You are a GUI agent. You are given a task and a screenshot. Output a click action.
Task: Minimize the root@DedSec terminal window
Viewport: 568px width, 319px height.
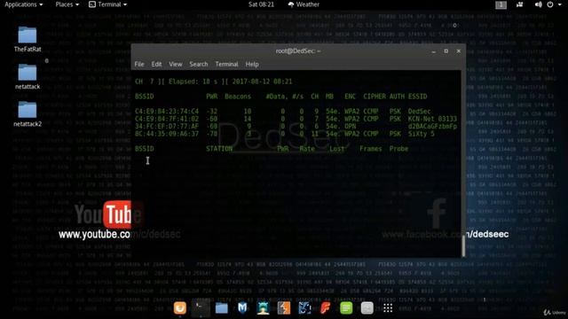(x=434, y=51)
